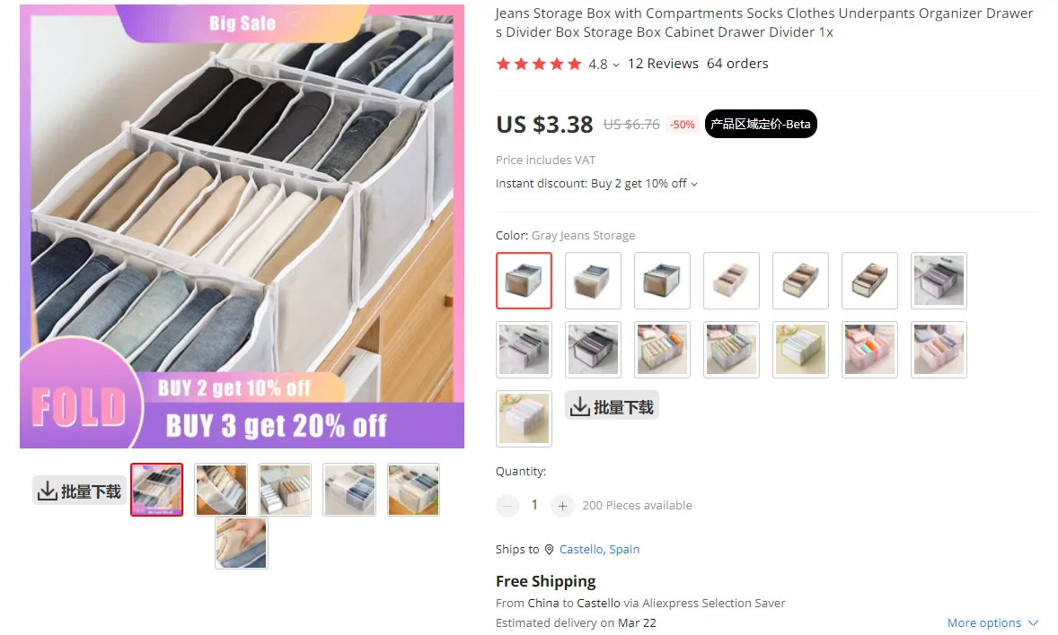Expand the 4.8 rating breakdown chevron
The height and width of the screenshot is (635, 1058).
[x=616, y=65]
